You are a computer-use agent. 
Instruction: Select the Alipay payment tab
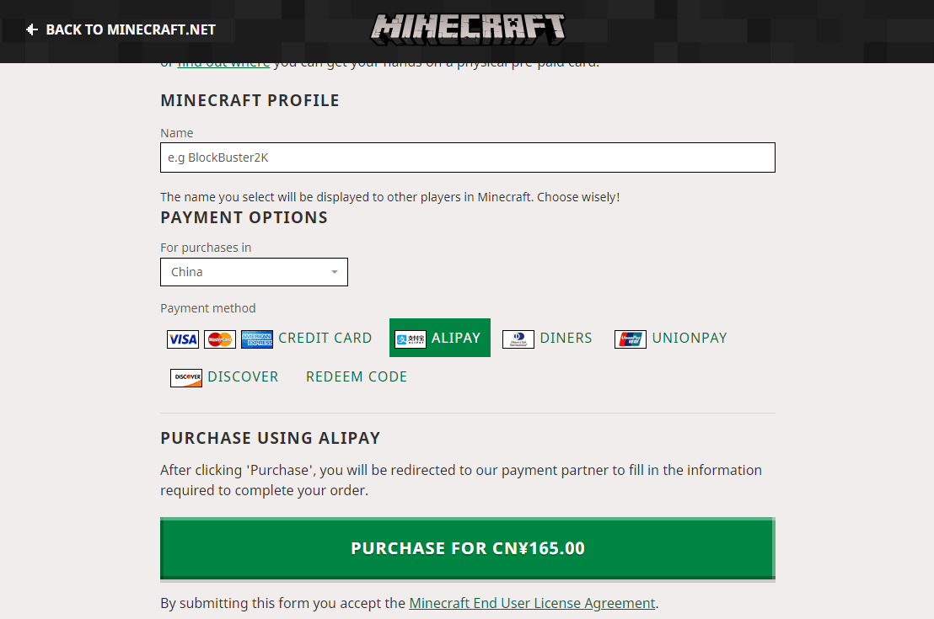455,338
